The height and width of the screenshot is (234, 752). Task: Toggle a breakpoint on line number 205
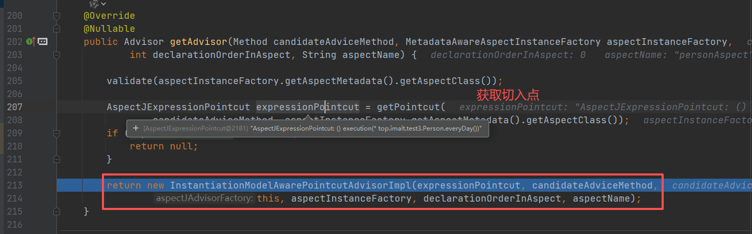click(15, 81)
